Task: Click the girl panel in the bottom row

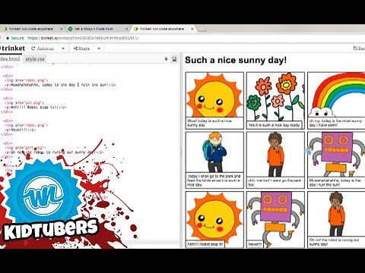Action: [x=336, y=219]
